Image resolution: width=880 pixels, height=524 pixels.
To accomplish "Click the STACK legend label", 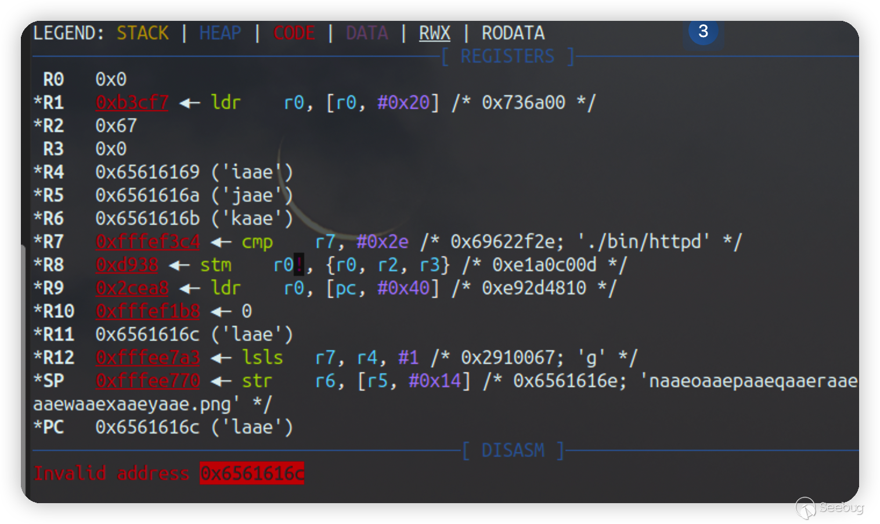I will pyautogui.click(x=142, y=33).
